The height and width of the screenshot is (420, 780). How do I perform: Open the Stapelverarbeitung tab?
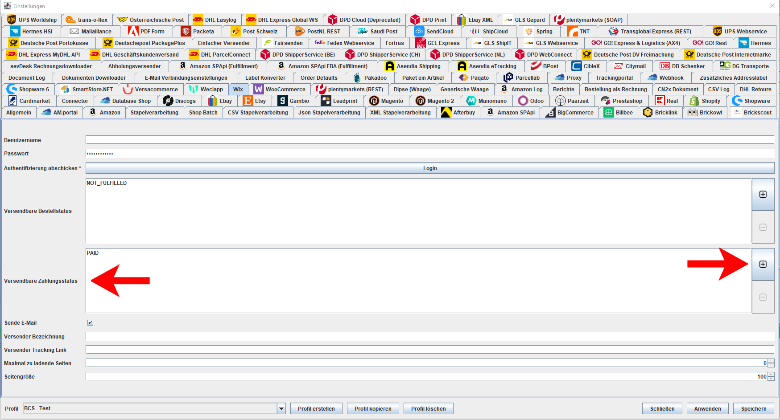tap(154, 112)
